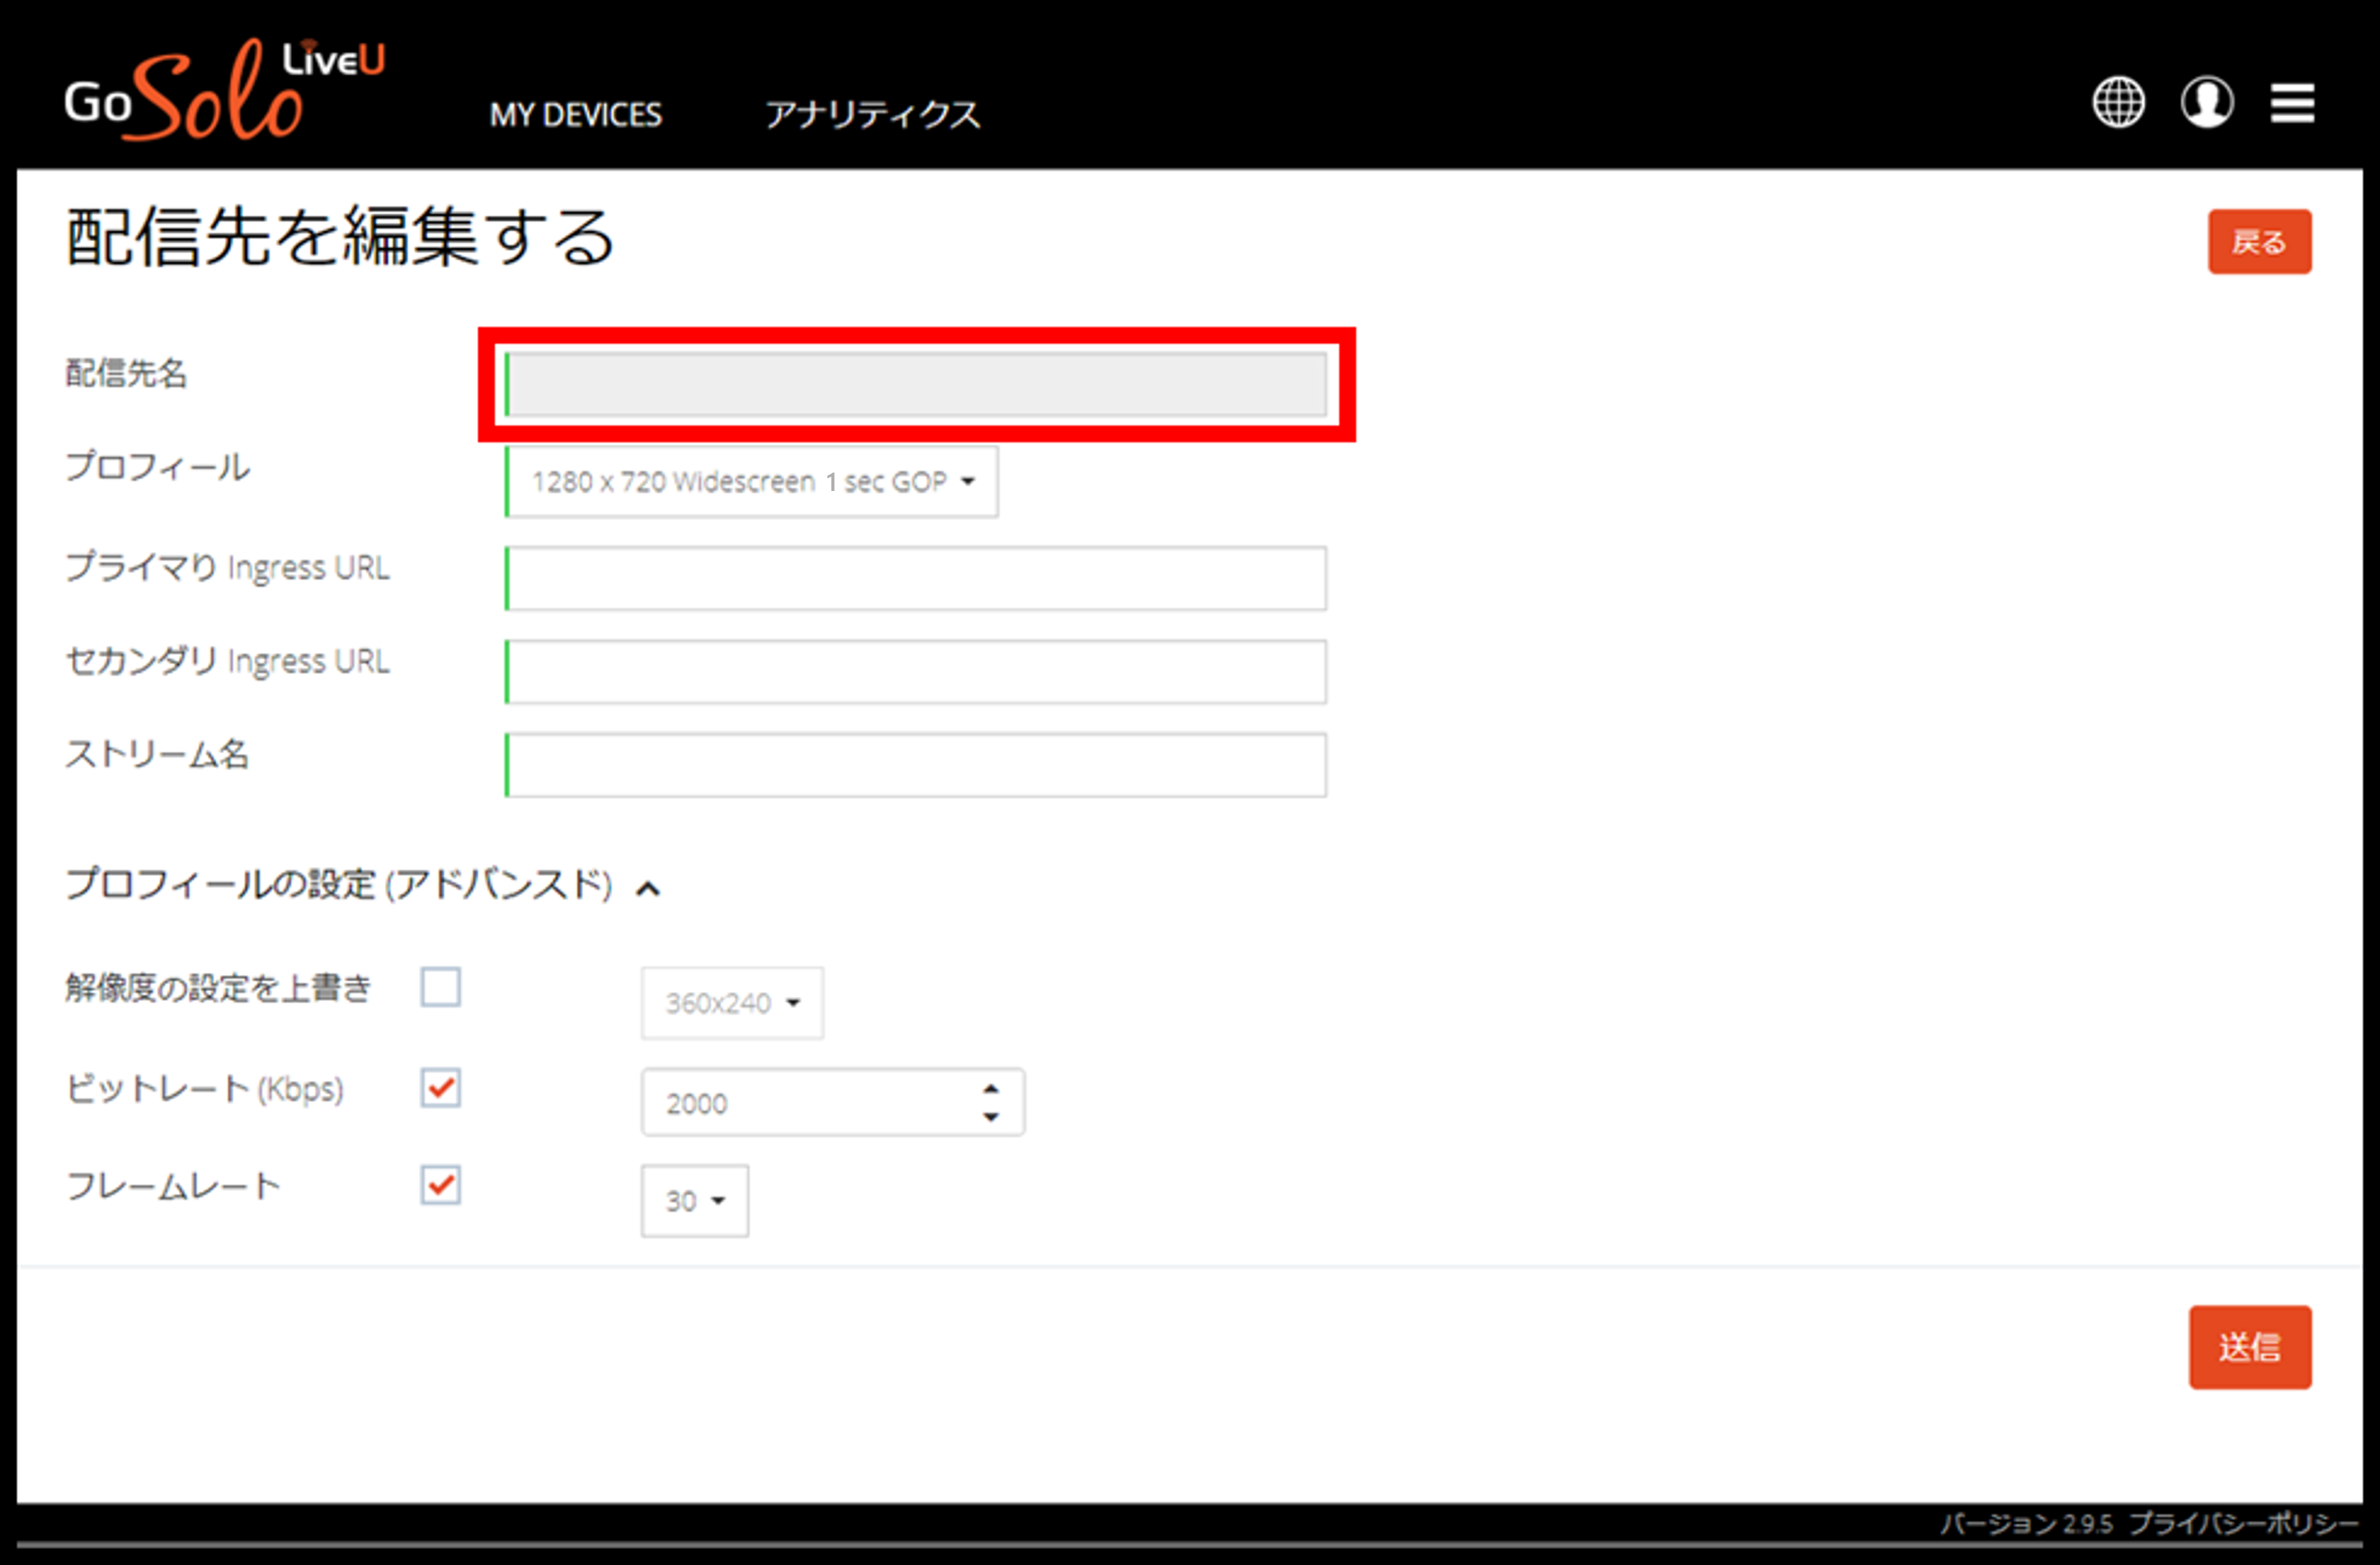Screen dimensions: 2380x1565
Task: Click the プライマリ Ingress URL field
Action: pyautogui.click(x=916, y=578)
